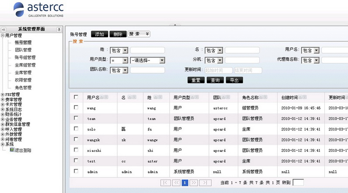Sort 名 column descending

click(134, 97)
